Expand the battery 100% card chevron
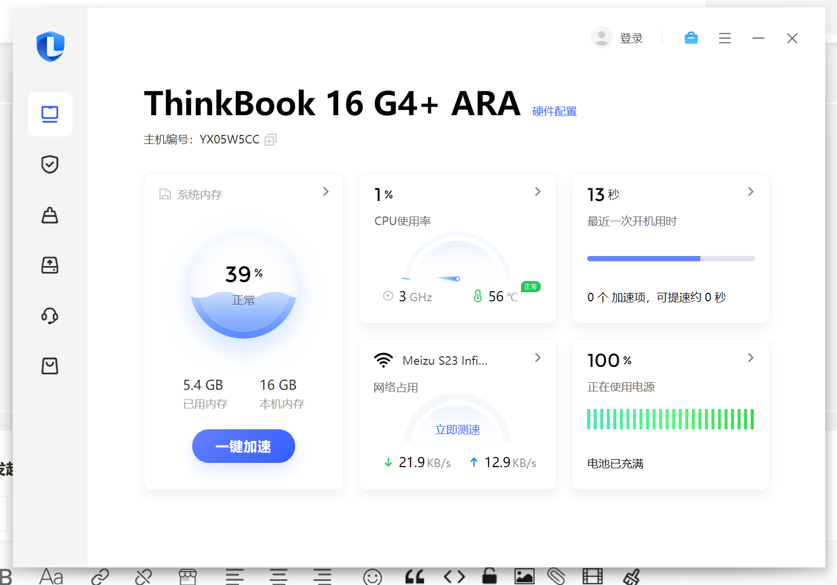 [751, 357]
